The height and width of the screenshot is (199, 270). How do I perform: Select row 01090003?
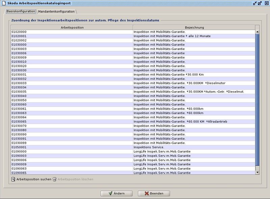[133, 156]
